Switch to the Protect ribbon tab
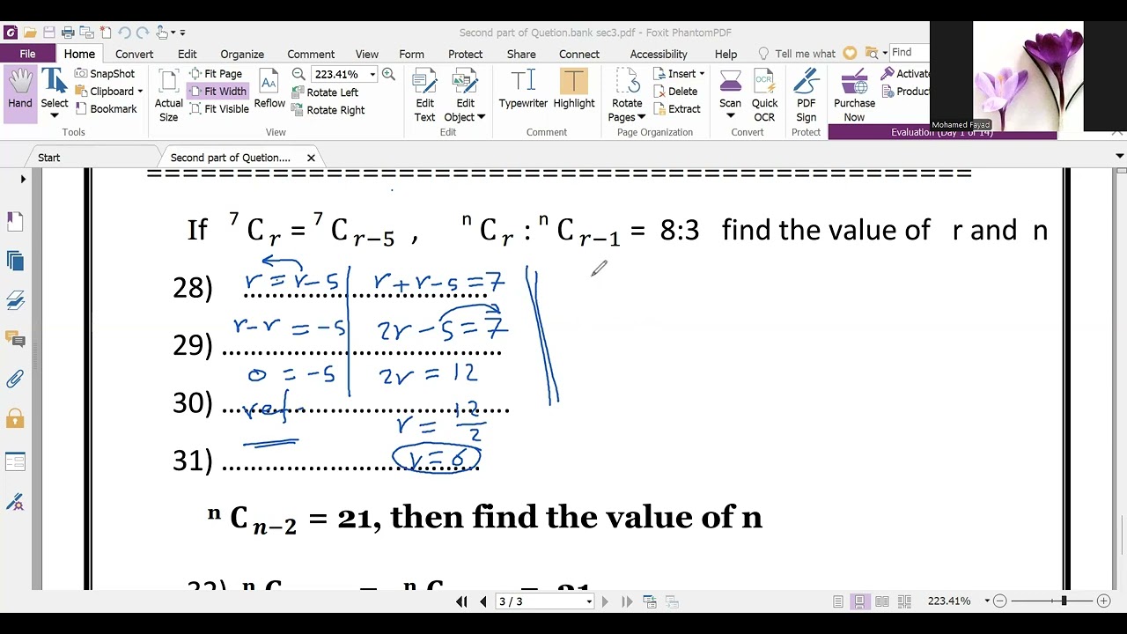The height and width of the screenshot is (634, 1127). pos(465,54)
